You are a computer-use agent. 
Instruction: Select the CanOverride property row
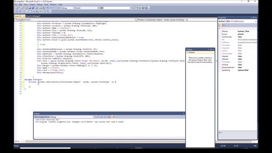pyautogui.click(x=238, y=37)
